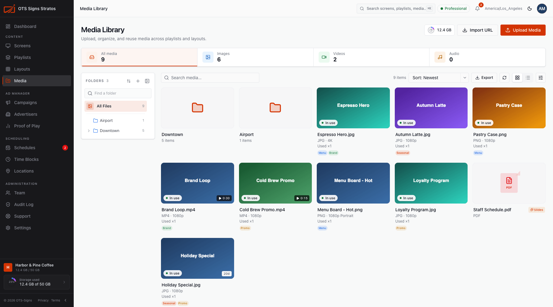Collapse the sidebar with the footer chevron
The width and height of the screenshot is (553, 307).
click(x=65, y=300)
